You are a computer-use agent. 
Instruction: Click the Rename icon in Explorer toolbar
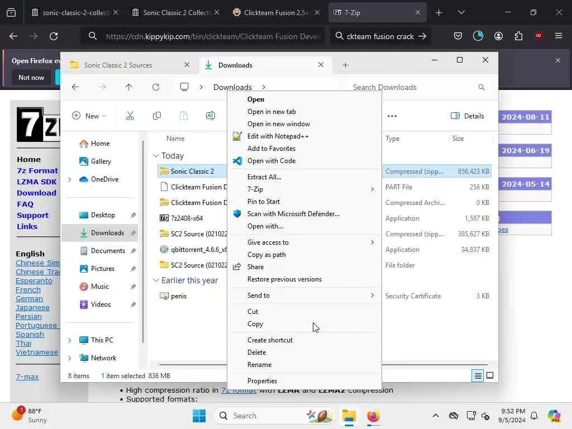211,116
